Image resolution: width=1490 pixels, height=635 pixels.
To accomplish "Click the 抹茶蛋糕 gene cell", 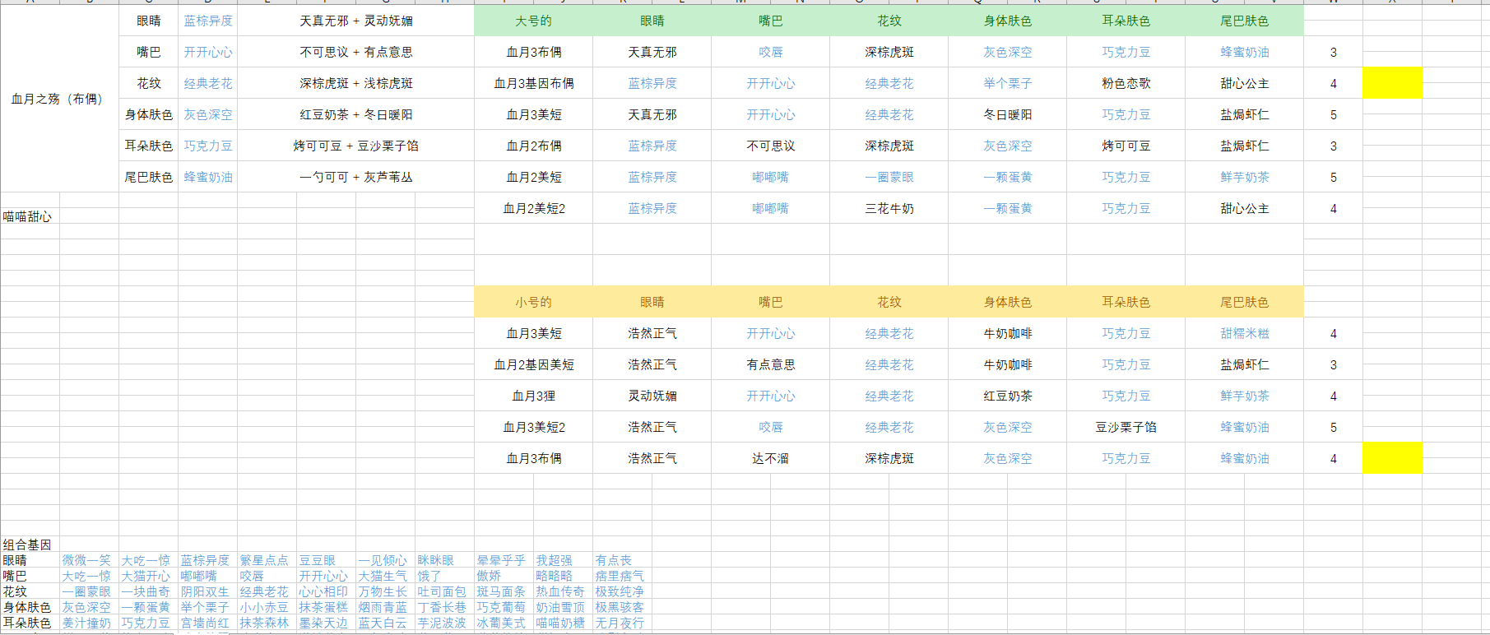I will pyautogui.click(x=326, y=607).
